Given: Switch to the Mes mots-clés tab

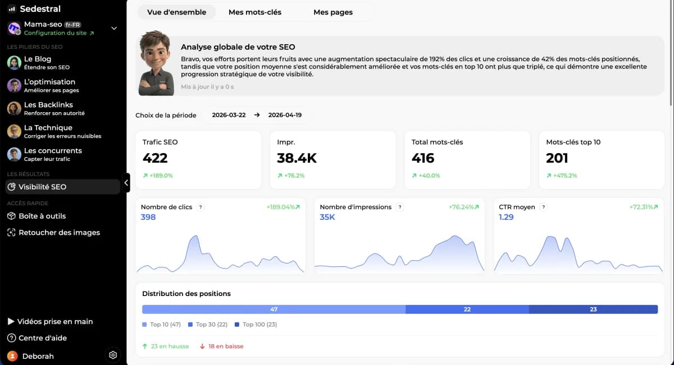Looking at the screenshot, I should 256,12.
